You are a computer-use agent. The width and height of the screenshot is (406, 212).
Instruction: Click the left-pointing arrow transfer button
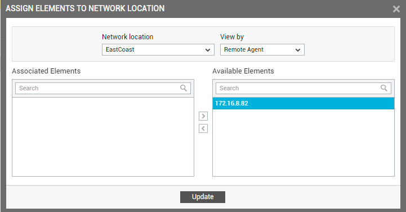point(203,128)
